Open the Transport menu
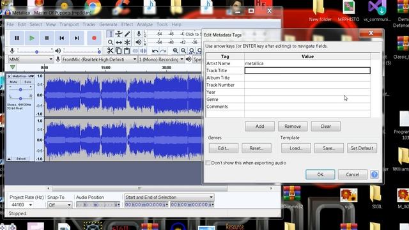The height and width of the screenshot is (230, 409). (69, 24)
